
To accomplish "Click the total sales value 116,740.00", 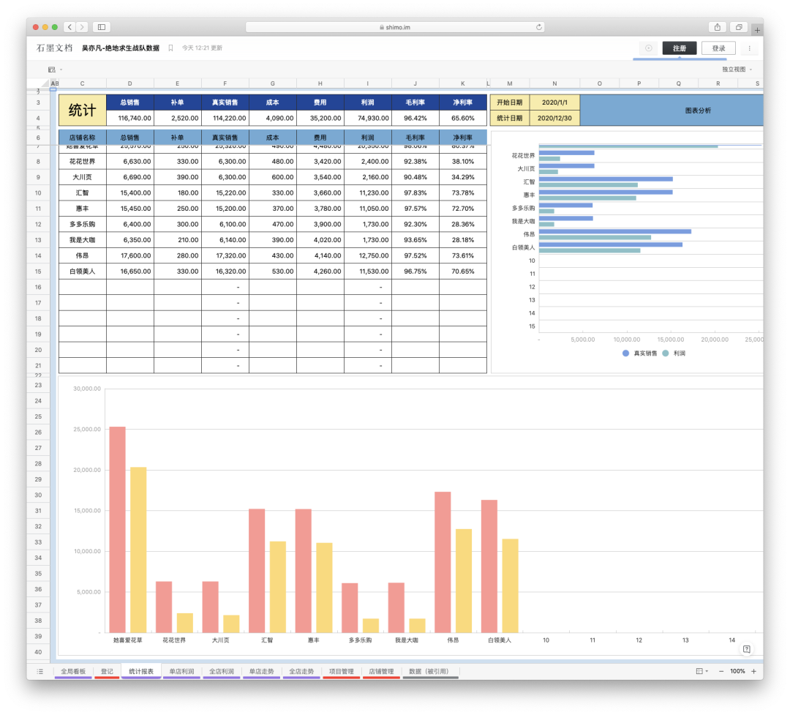I will [130, 118].
